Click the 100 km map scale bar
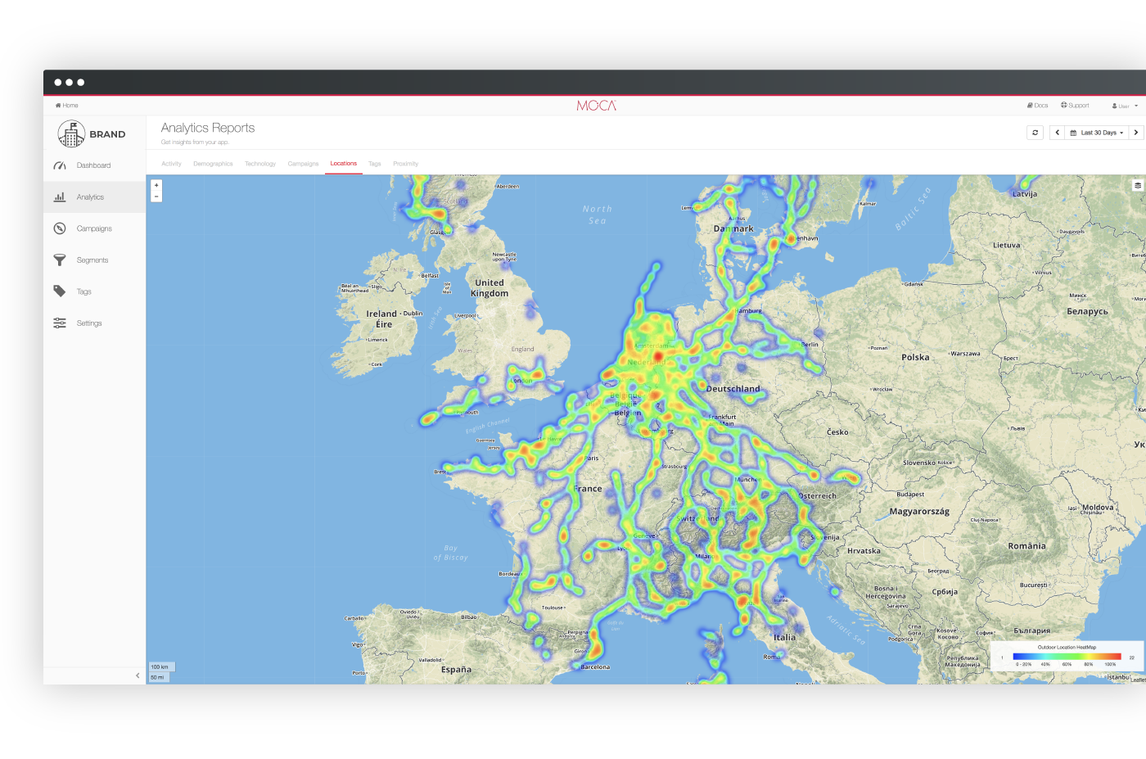The width and height of the screenshot is (1146, 759). point(161,666)
